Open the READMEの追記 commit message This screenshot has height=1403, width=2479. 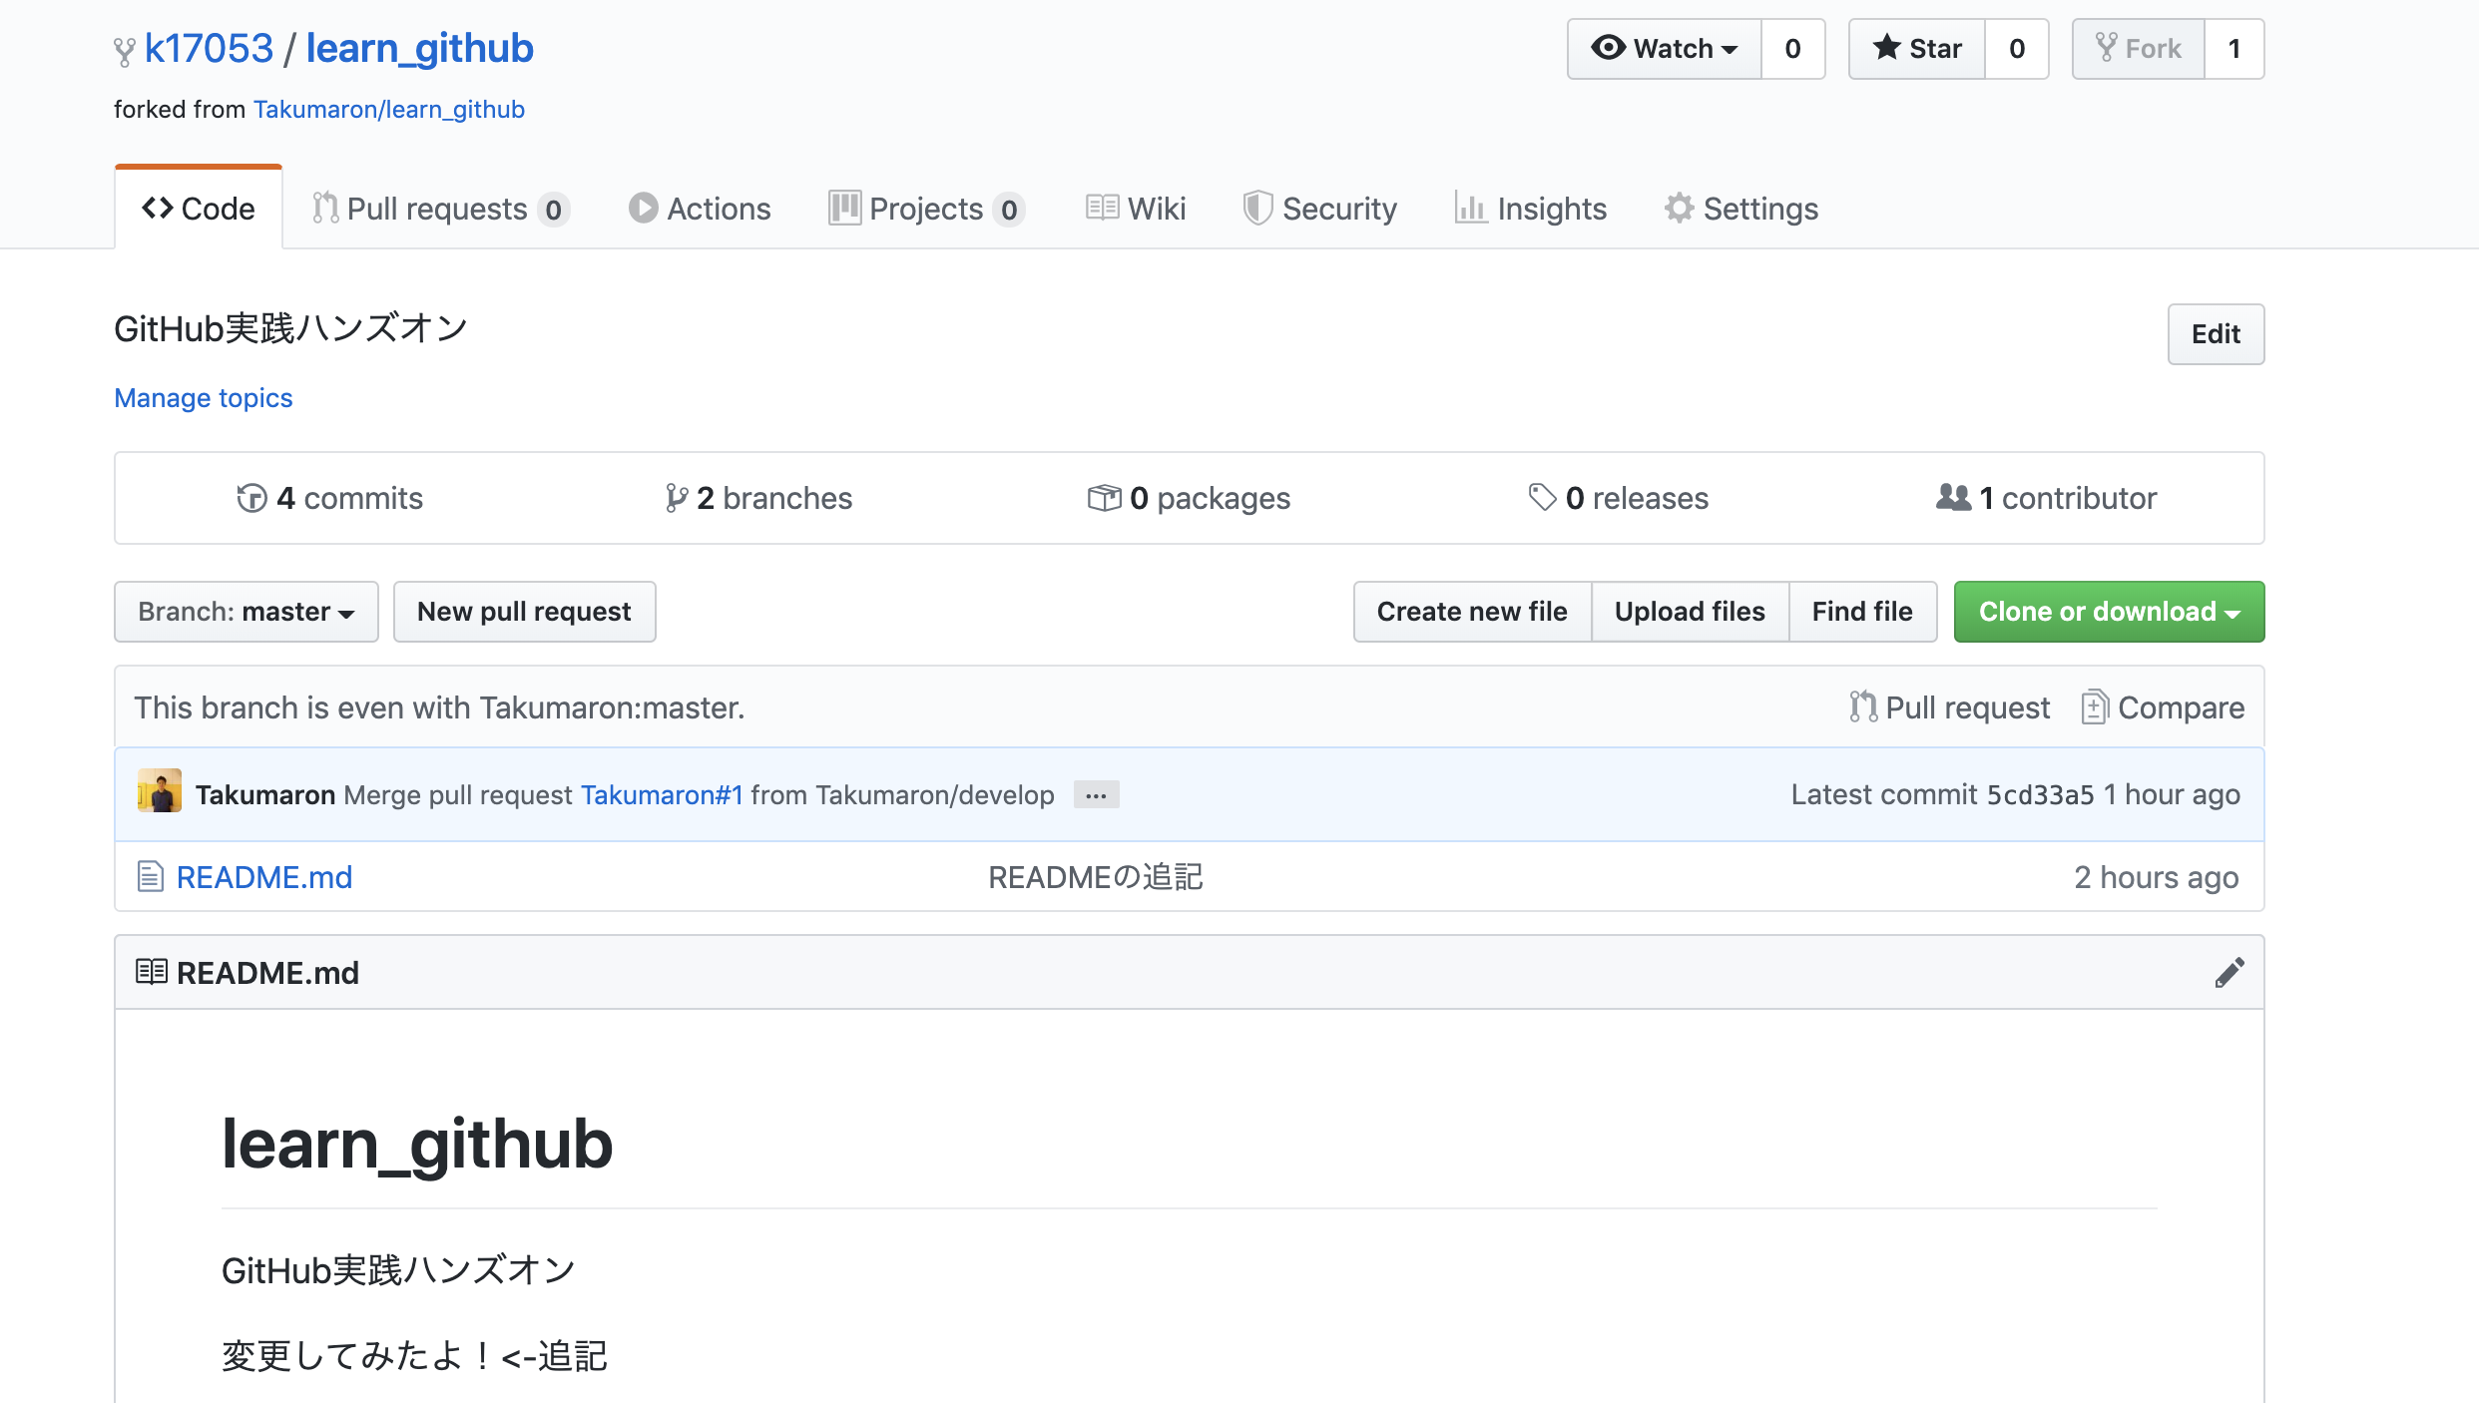[1096, 877]
